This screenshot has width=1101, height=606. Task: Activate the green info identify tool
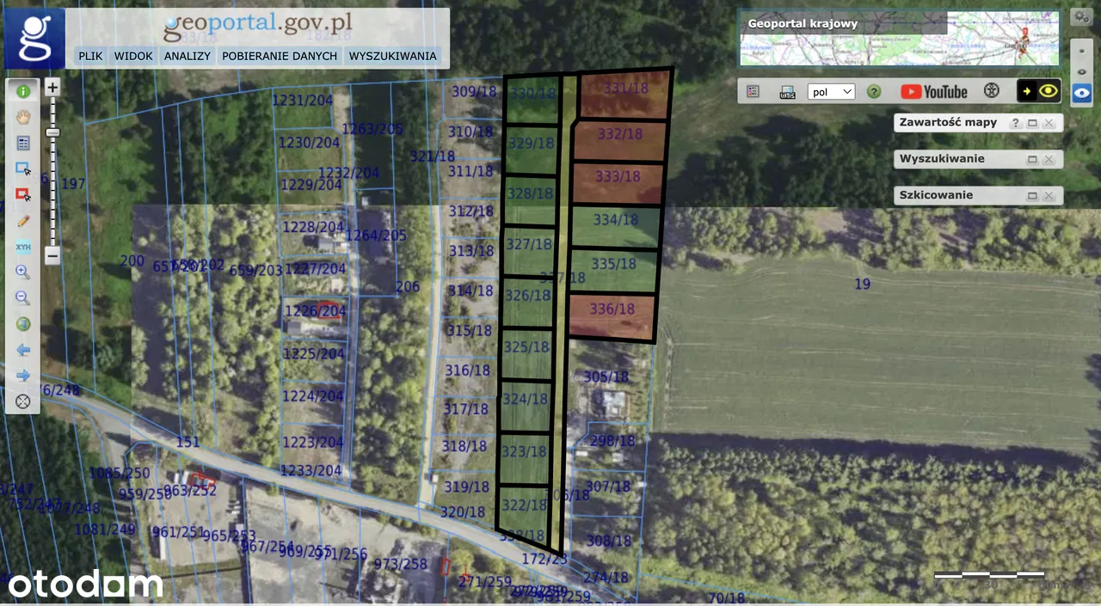[x=23, y=91]
